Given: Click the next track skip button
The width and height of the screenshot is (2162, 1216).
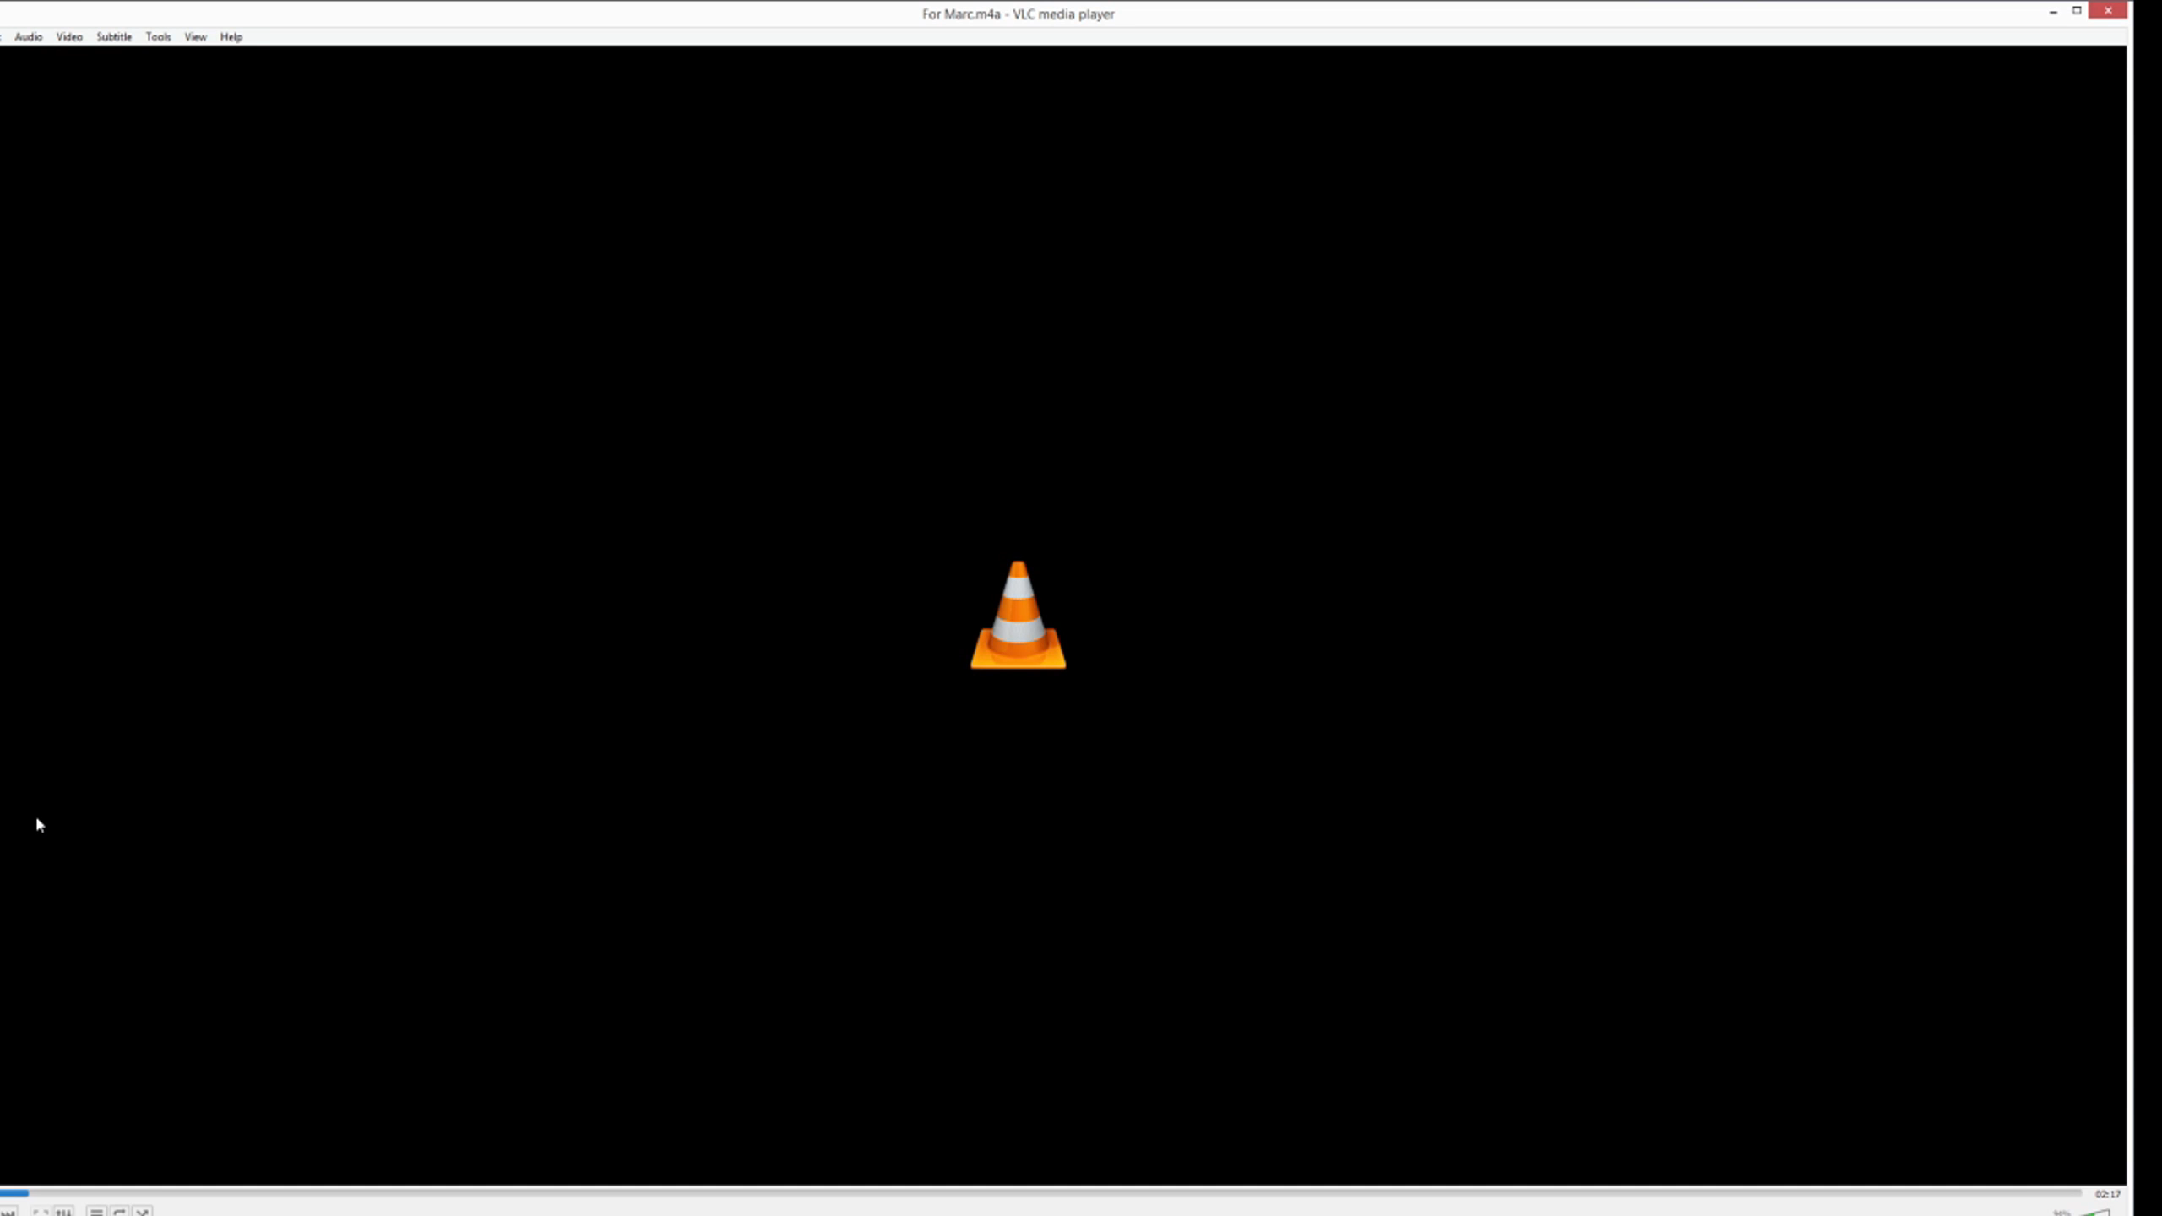Looking at the screenshot, I should click(8, 1212).
